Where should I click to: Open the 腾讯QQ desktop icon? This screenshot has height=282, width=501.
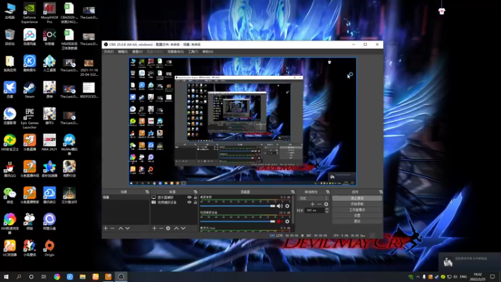[x=10, y=169]
